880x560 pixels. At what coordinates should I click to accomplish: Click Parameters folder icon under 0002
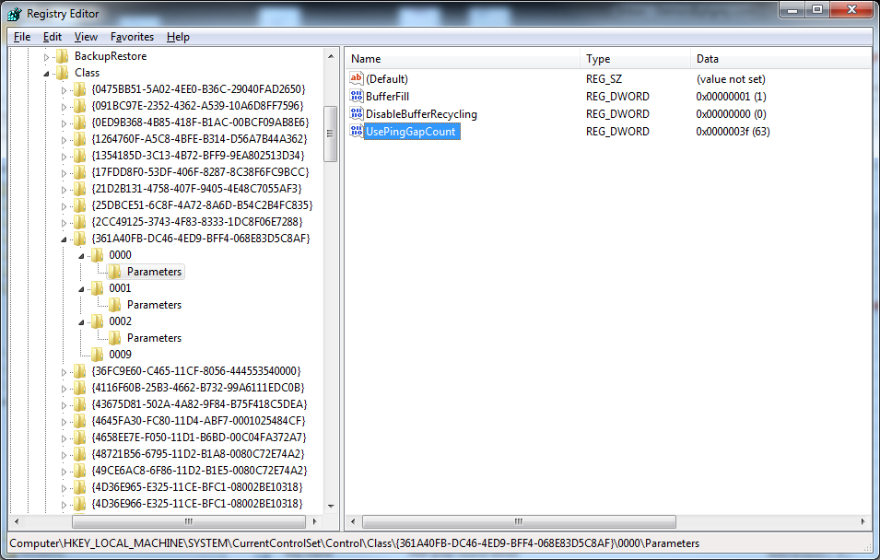[114, 338]
